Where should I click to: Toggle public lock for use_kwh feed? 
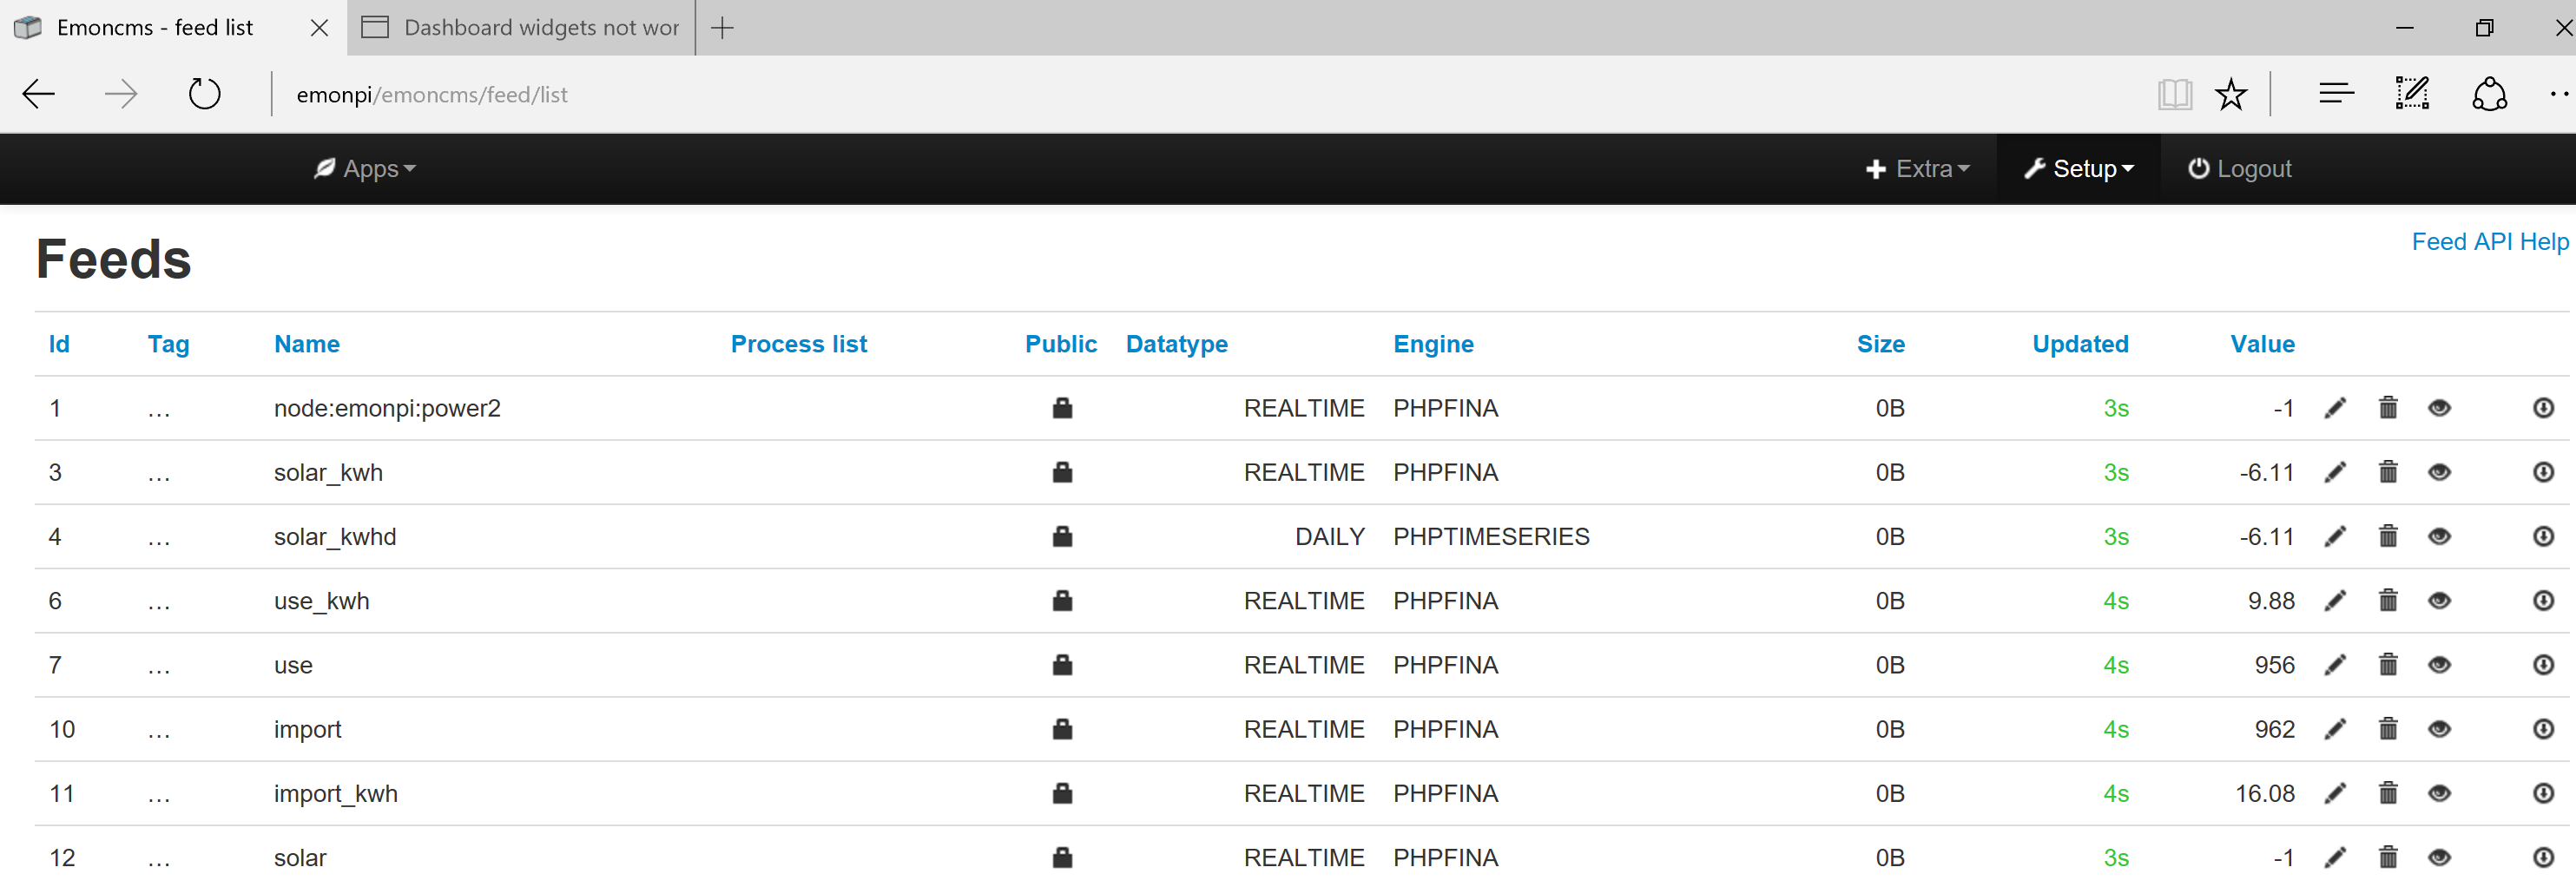[x=1062, y=601]
